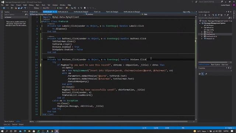Open the taskbar search magnifier

[7, 131]
